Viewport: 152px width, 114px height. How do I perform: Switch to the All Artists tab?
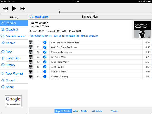(x=97, y=111)
